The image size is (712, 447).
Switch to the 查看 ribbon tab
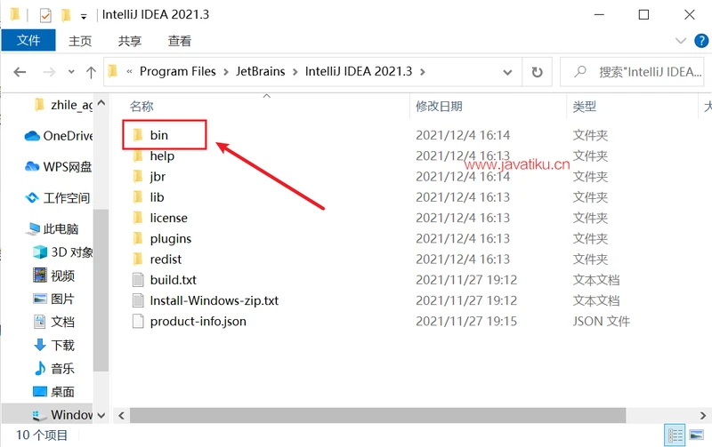point(180,41)
